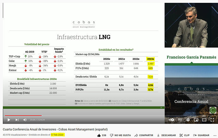Click the highlighted EV/Ebitda value 4,6x
The image size is (218, 138).
pos(151,85)
